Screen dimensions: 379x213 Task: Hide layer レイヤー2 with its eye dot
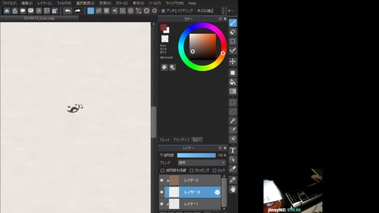click(x=162, y=180)
